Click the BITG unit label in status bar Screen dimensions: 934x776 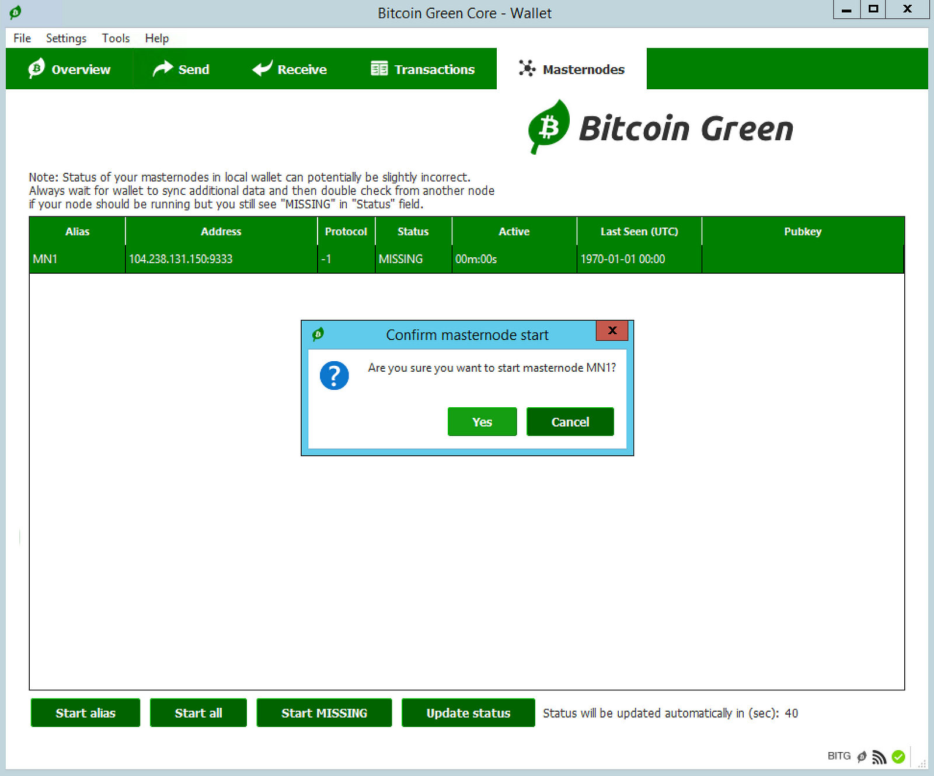[x=839, y=756]
